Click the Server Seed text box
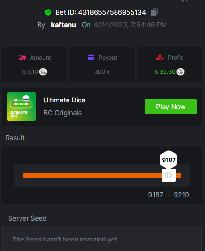205x251 pixels. tap(102, 239)
